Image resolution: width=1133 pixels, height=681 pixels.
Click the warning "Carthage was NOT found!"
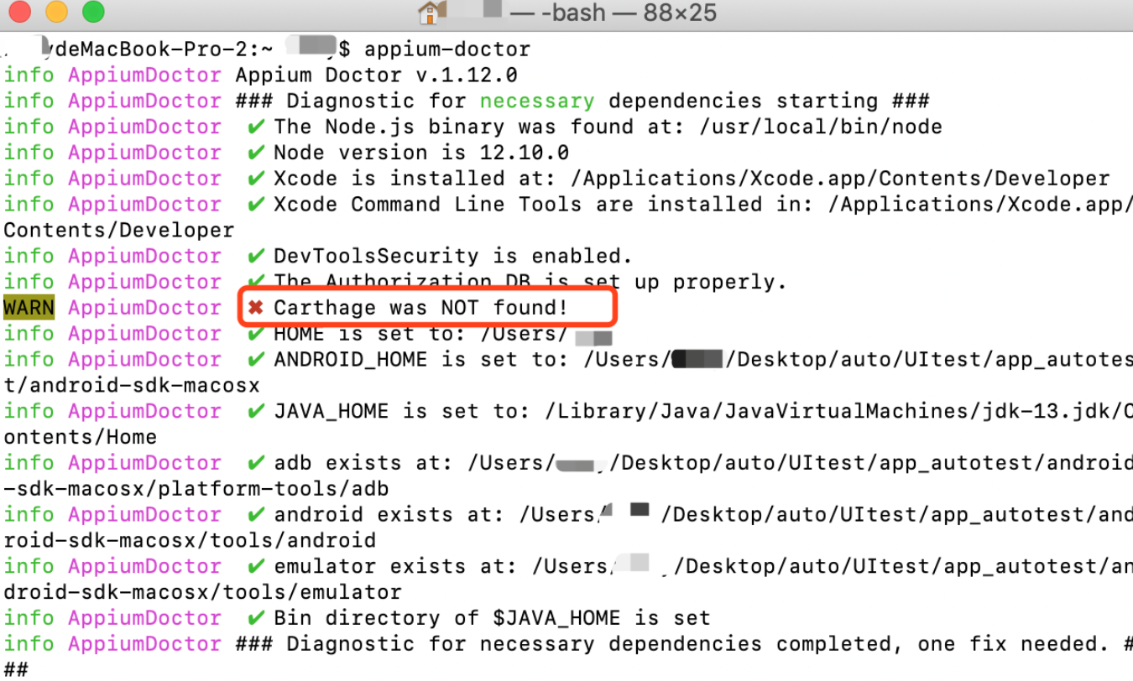tap(421, 308)
